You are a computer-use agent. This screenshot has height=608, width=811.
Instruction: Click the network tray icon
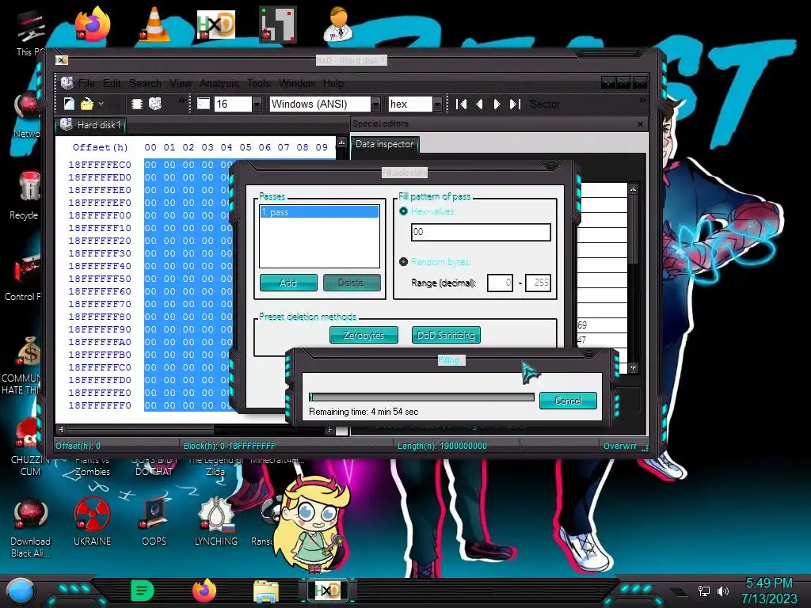pos(704,591)
